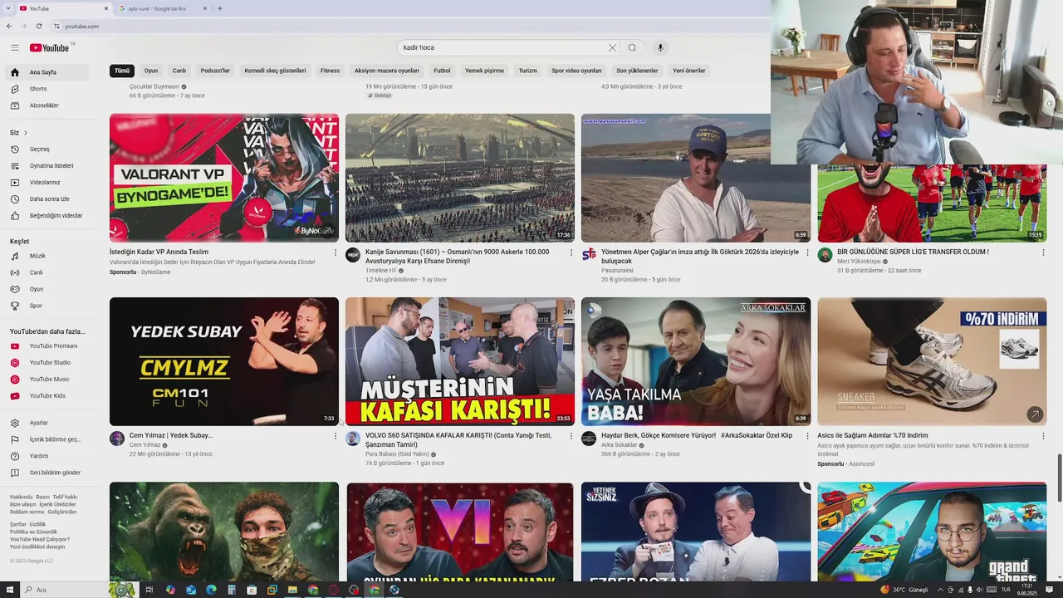Click the YouTube logo
Viewport: 1063px width, 598px height.
pyautogui.click(x=50, y=47)
